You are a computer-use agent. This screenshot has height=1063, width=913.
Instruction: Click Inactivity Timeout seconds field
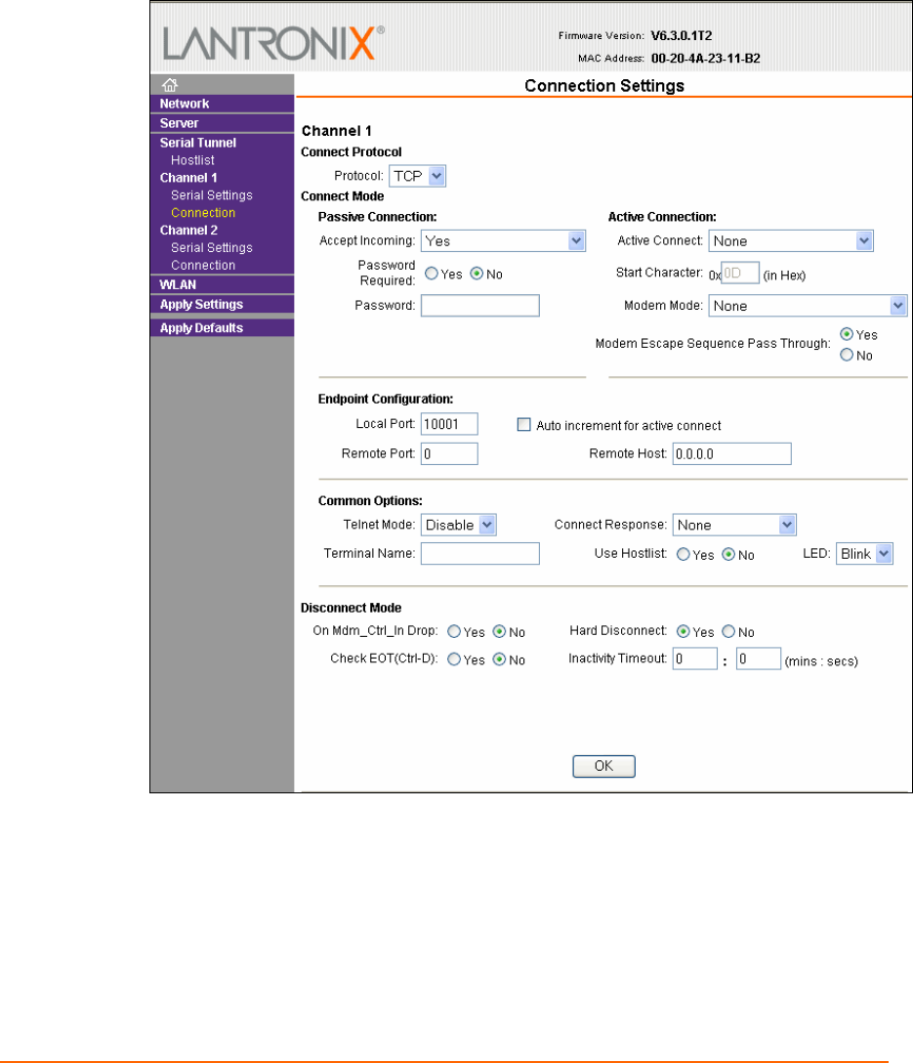pos(759,659)
